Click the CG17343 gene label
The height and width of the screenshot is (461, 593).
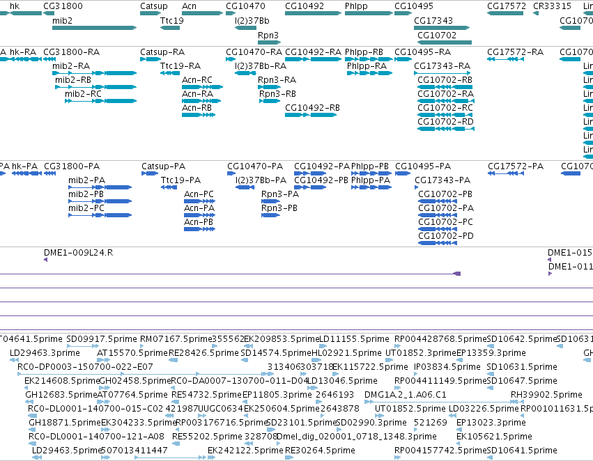click(x=433, y=21)
